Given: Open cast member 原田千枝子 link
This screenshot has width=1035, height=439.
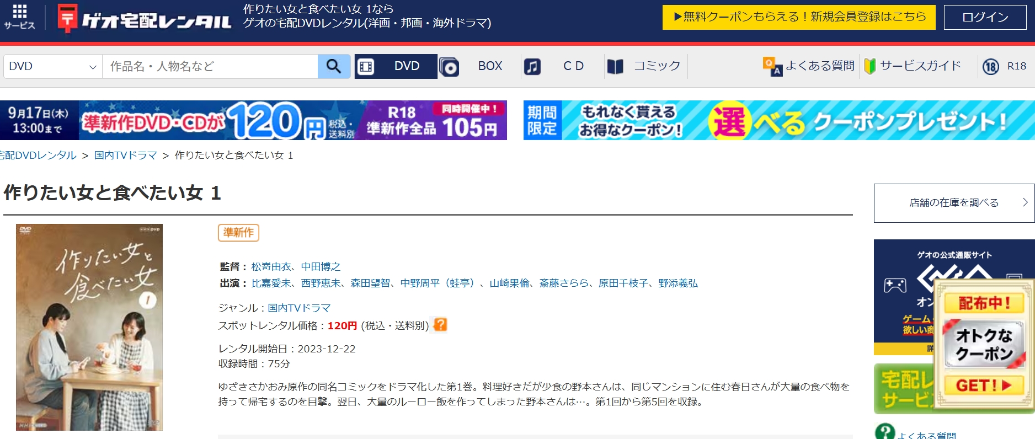Looking at the screenshot, I should (623, 283).
